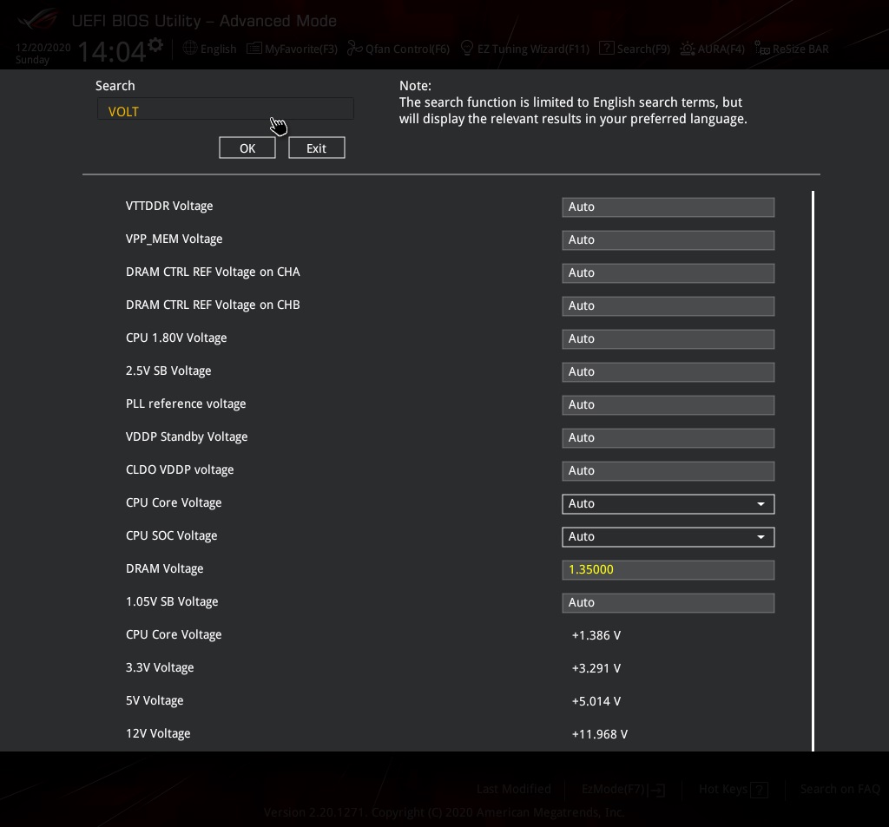Click the globe language icon
Screen dimensions: 889x827
pos(190,49)
